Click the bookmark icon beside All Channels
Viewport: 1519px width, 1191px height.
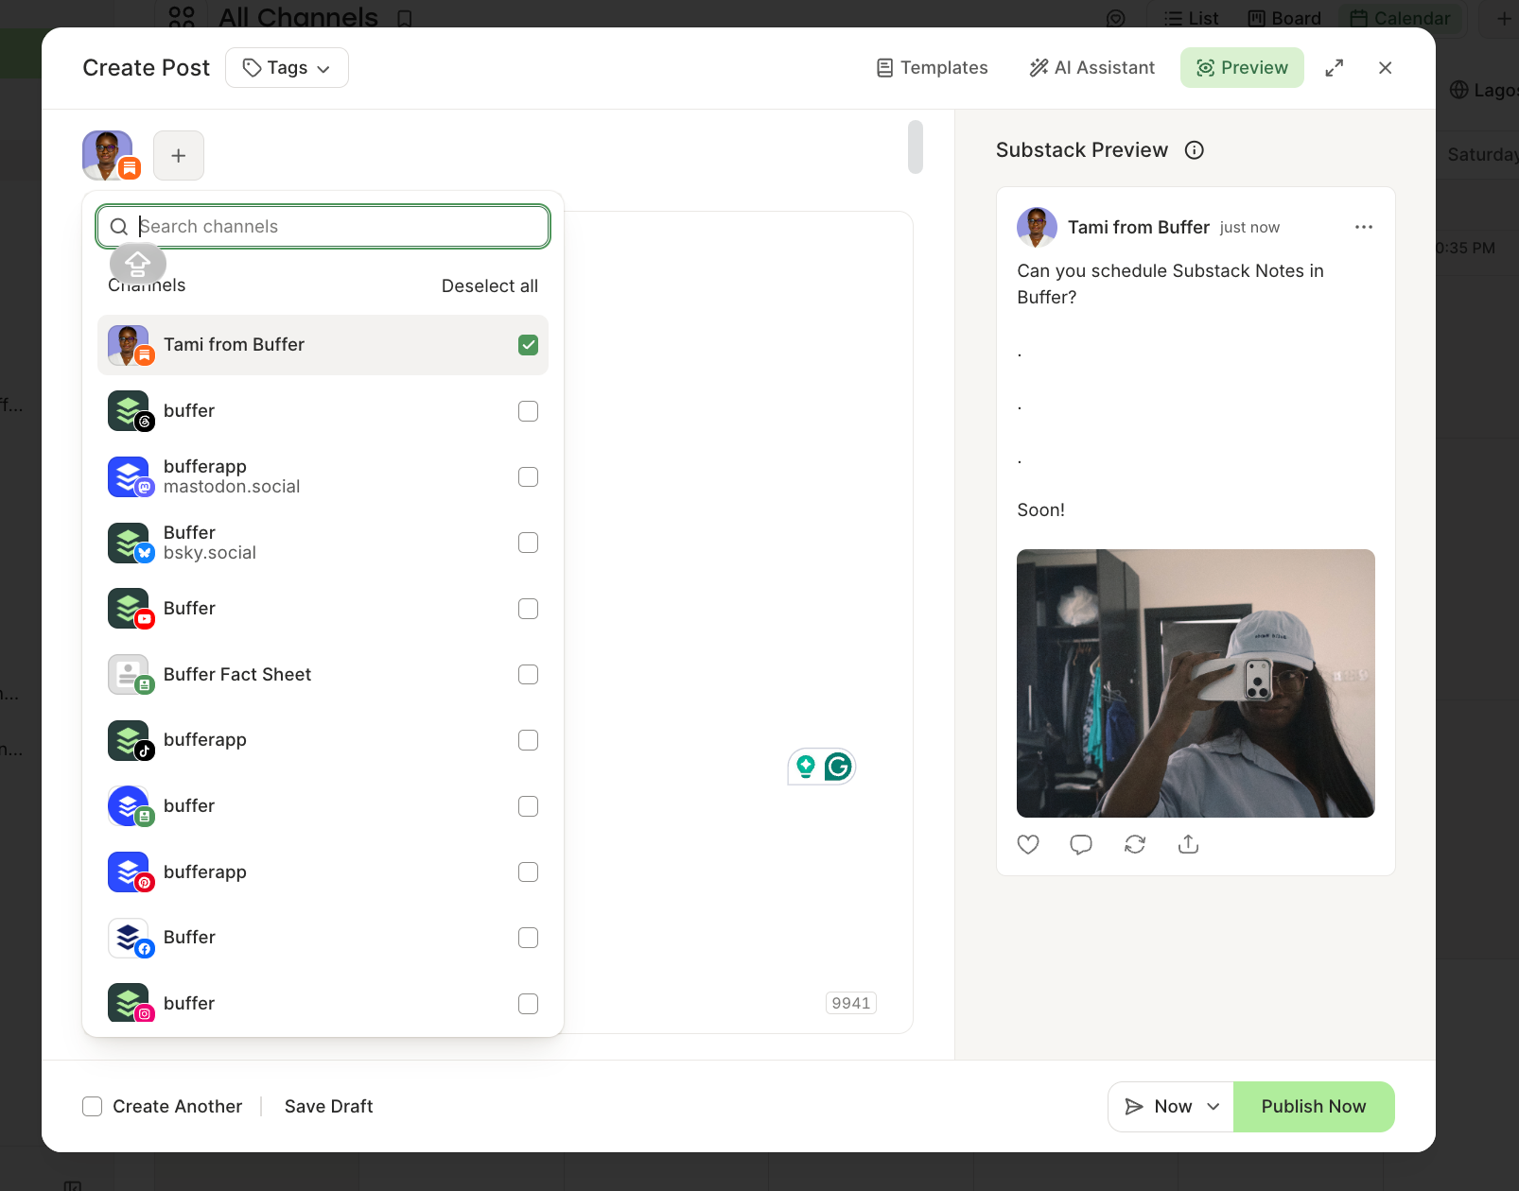coord(405,18)
